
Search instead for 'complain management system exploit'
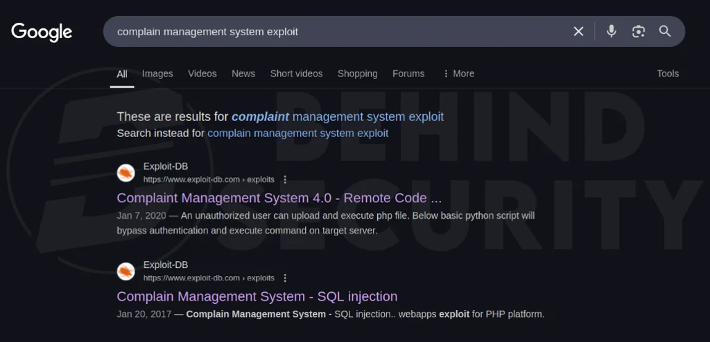pos(298,134)
